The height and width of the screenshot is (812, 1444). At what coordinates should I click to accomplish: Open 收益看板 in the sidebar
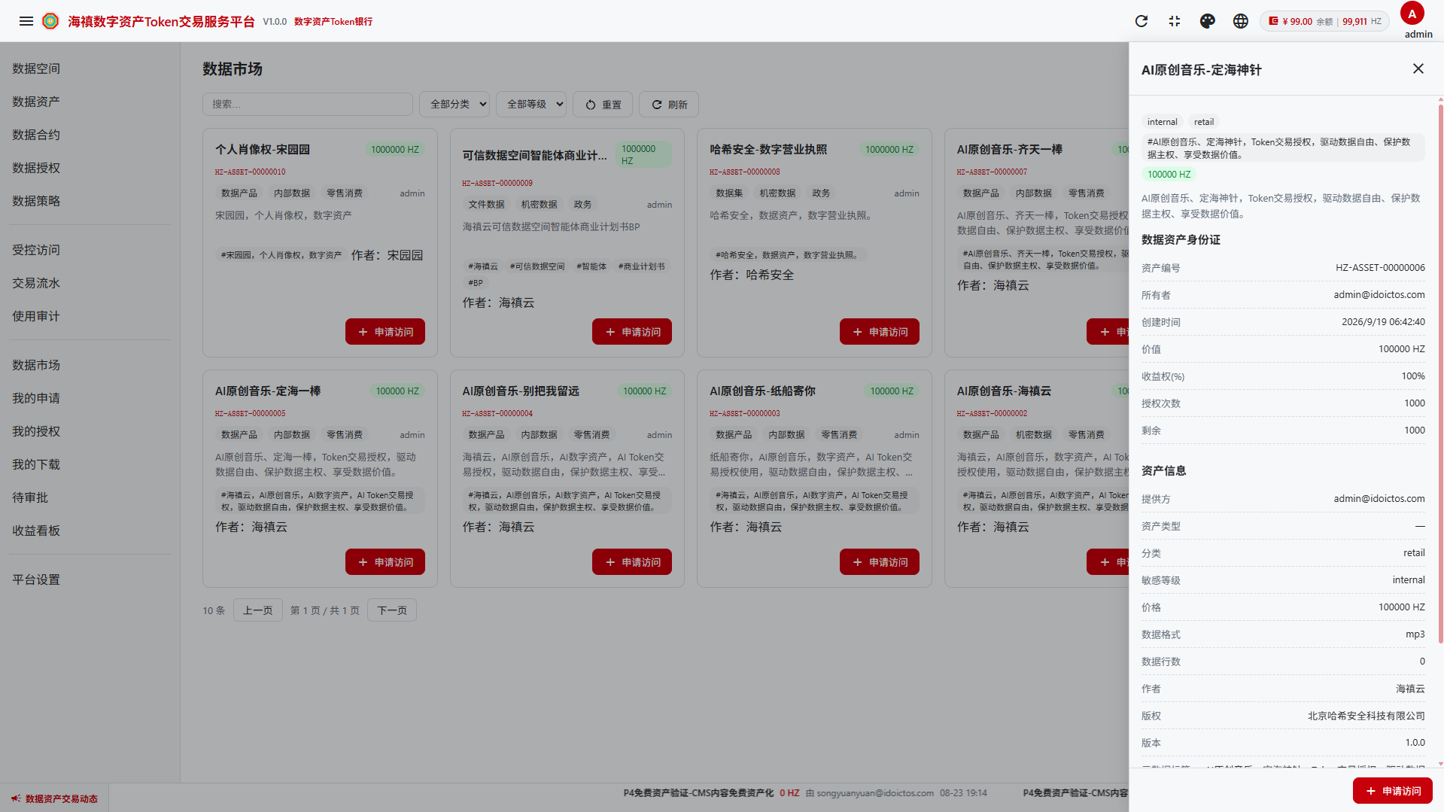coord(36,531)
